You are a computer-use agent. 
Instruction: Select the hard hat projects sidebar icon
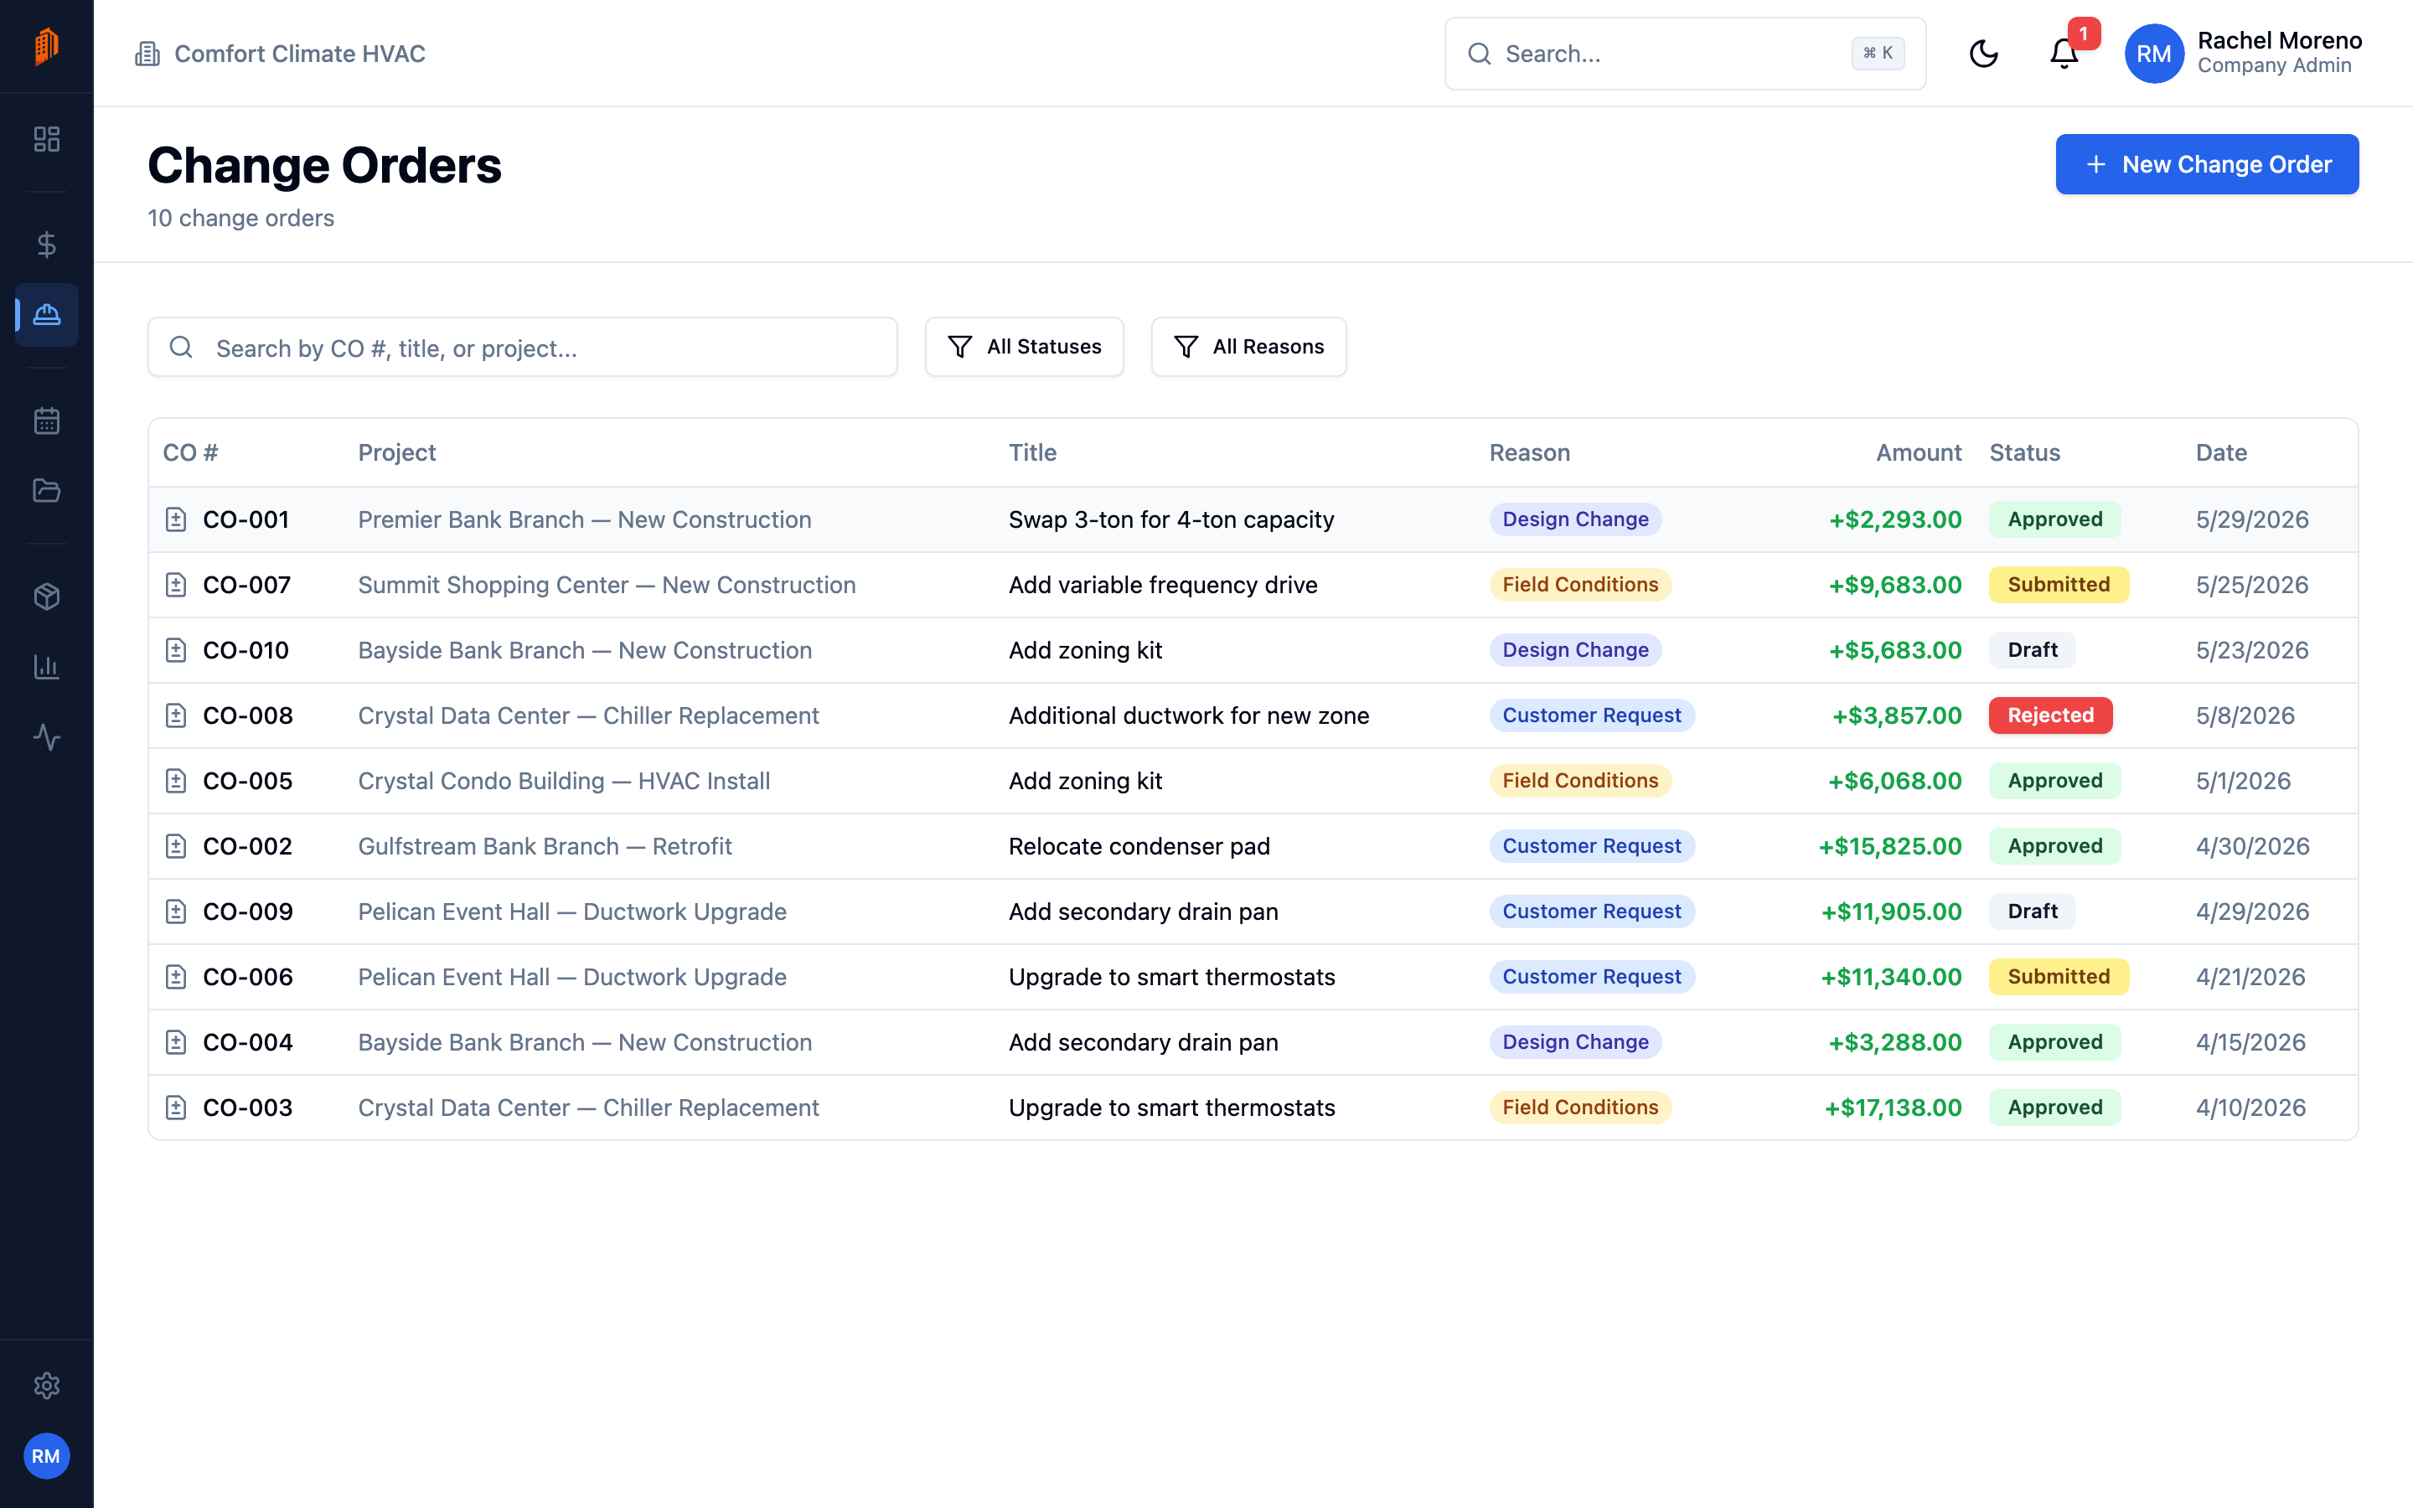click(x=47, y=315)
